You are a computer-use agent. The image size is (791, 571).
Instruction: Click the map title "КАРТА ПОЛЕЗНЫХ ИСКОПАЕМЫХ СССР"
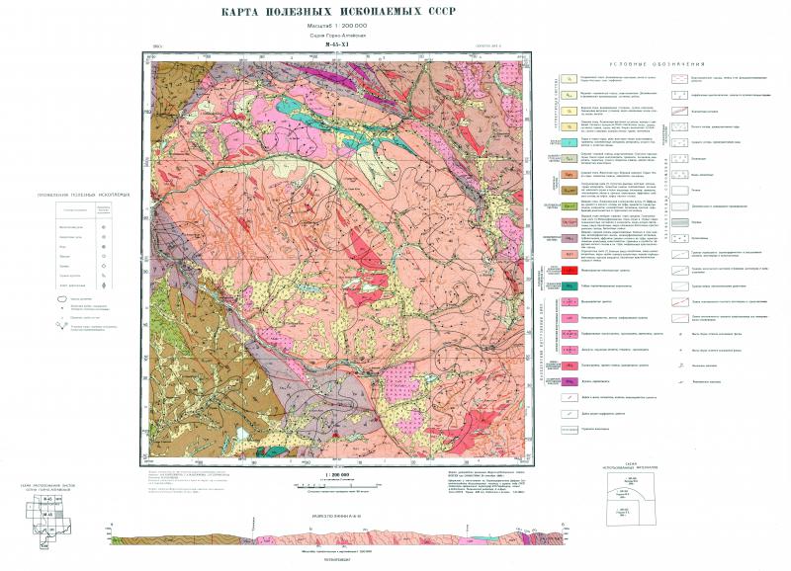coord(337,12)
